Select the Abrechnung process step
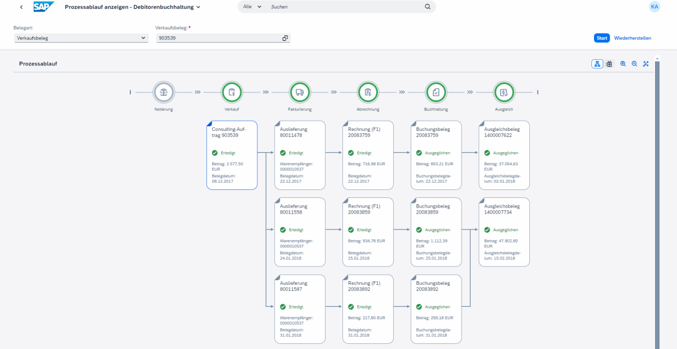This screenshot has height=349, width=677. 368,91
